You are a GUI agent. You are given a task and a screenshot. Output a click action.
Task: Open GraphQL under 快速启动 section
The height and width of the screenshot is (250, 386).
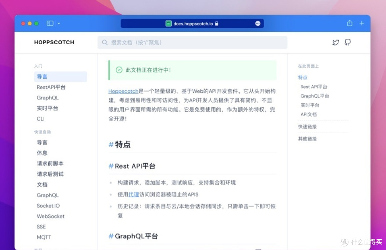click(48, 195)
